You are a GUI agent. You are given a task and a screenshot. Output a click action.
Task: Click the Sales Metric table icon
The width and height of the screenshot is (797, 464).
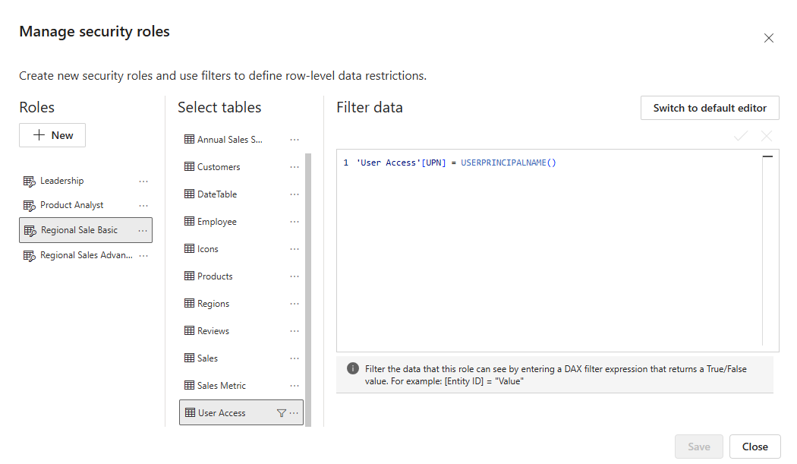[189, 385]
